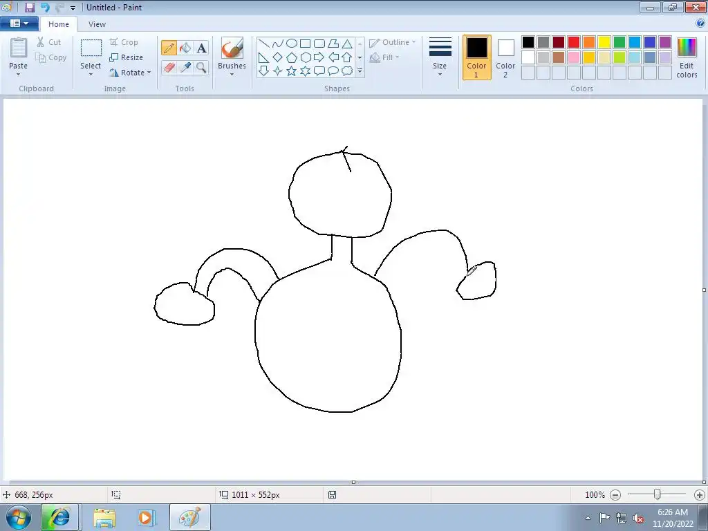708x531 pixels.
Task: Choose the Left arrow shape
Action: point(333,57)
